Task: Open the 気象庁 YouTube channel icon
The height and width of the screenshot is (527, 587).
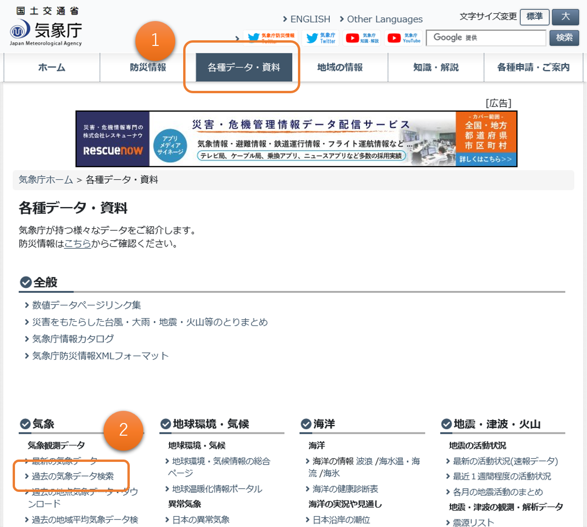Action: click(403, 38)
